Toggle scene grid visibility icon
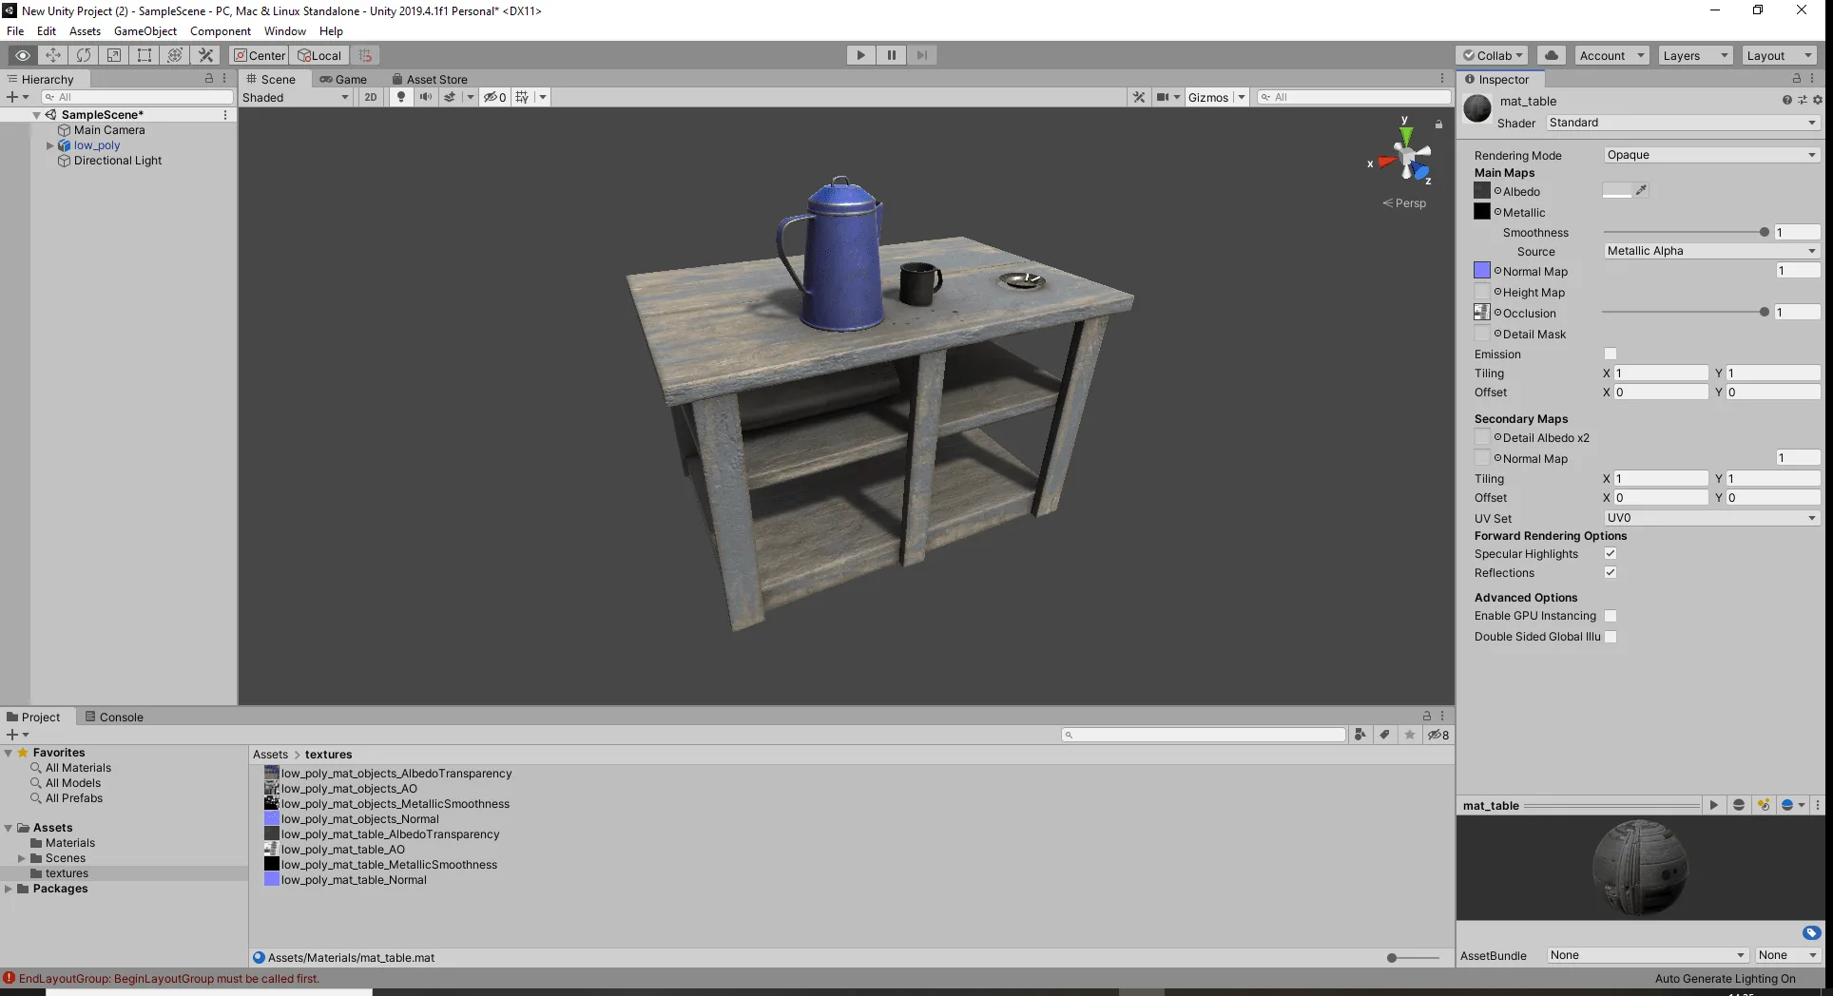The width and height of the screenshot is (1833, 996). pos(522,97)
